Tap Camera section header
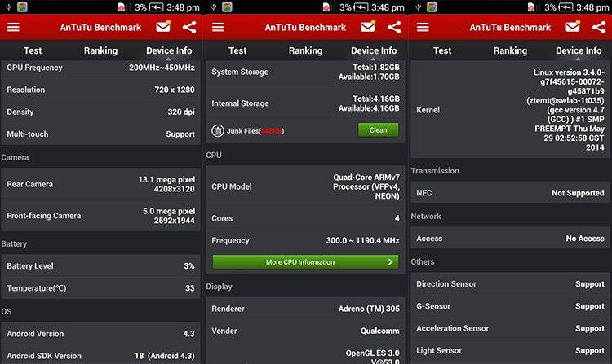Screen dimensions: 612x364 click(15, 157)
